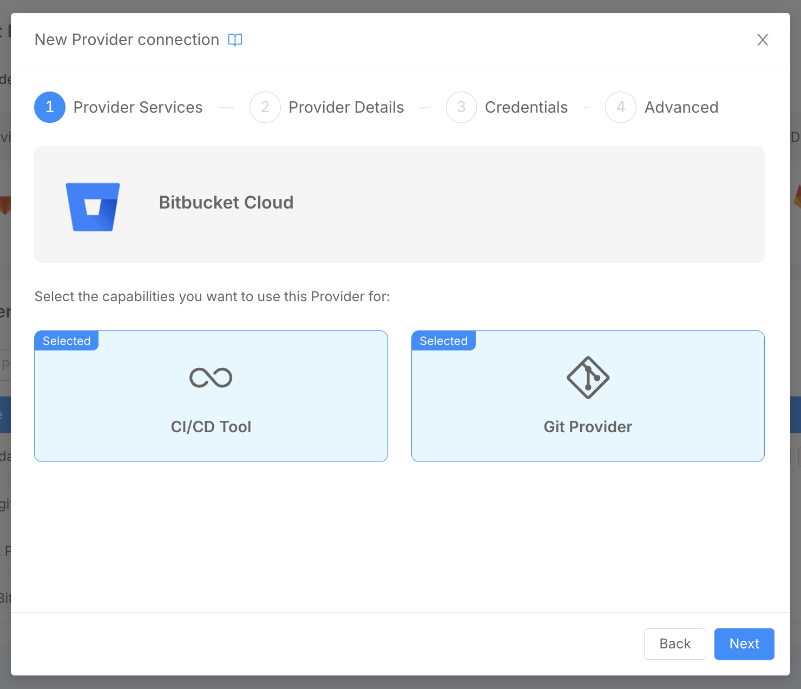Click the Git Provider branch icon
This screenshot has width=801, height=689.
pyautogui.click(x=588, y=378)
